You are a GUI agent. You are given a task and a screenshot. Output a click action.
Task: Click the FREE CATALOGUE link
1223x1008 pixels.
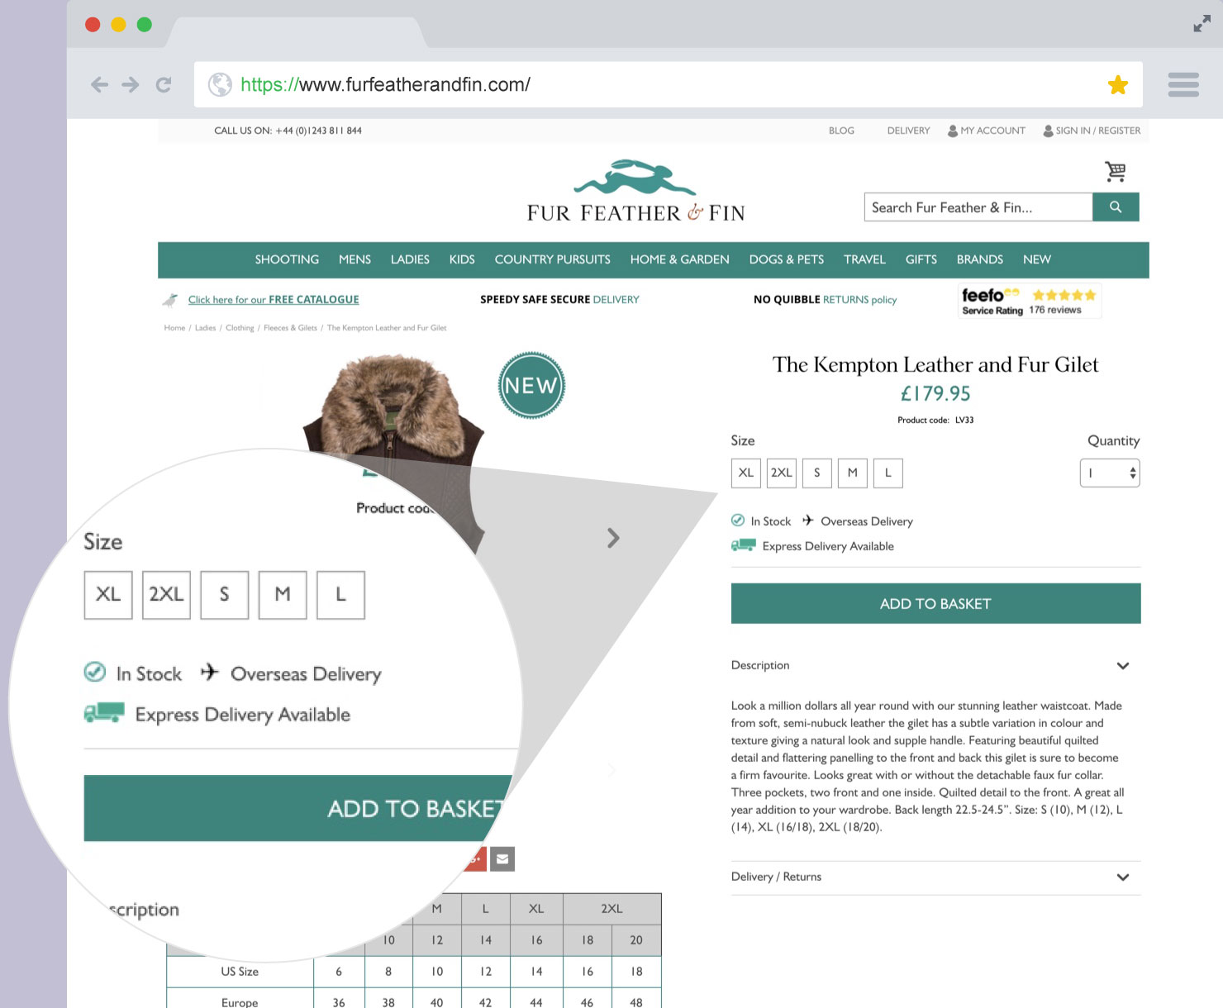(x=274, y=300)
